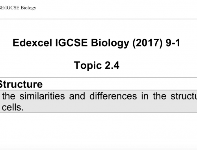The height and width of the screenshot is (150, 197).
Task: Click the cut-off word "structu" at the right edge
Action: pos(184,96)
